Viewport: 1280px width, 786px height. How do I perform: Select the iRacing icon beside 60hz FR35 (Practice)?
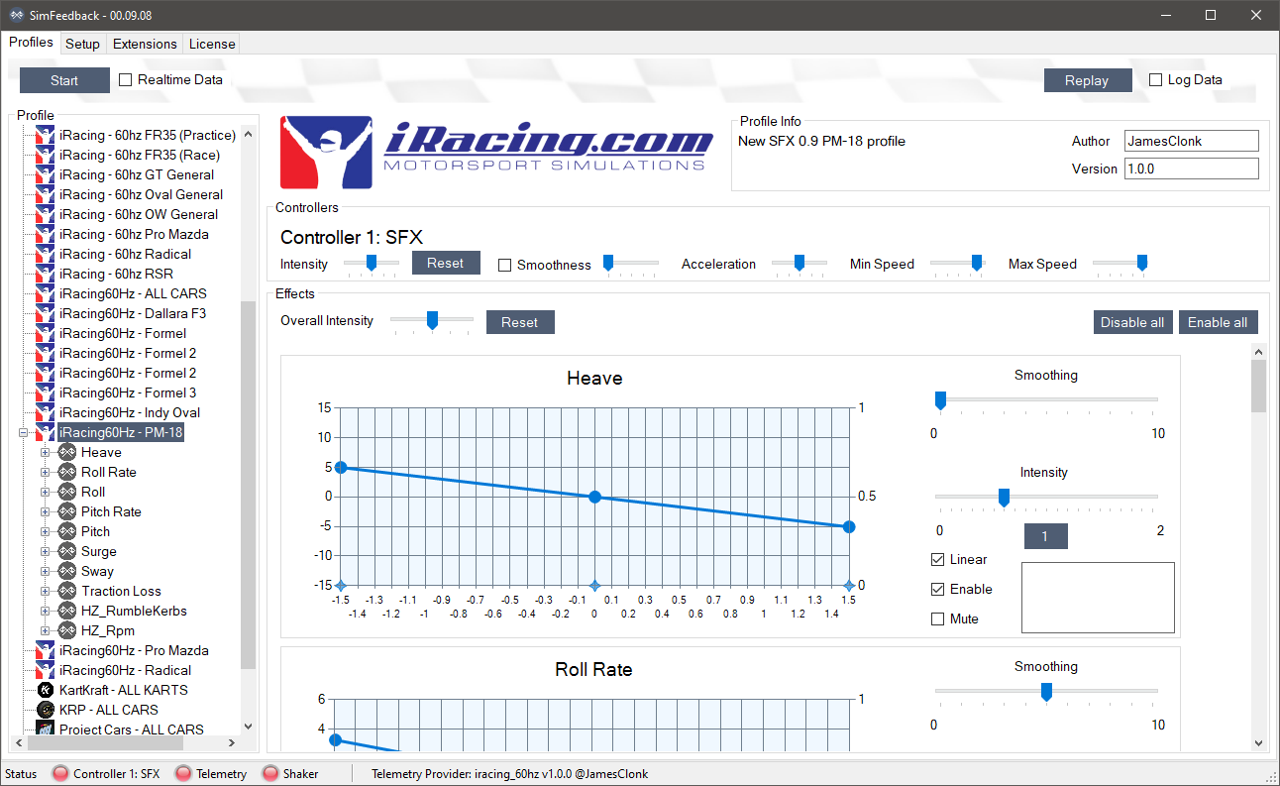point(45,135)
